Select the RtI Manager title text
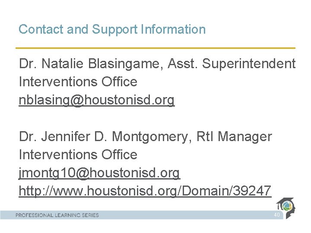 pyautogui.click(x=234, y=136)
